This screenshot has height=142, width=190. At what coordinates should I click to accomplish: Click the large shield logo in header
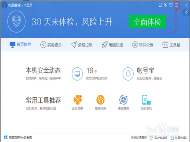pos(16,22)
